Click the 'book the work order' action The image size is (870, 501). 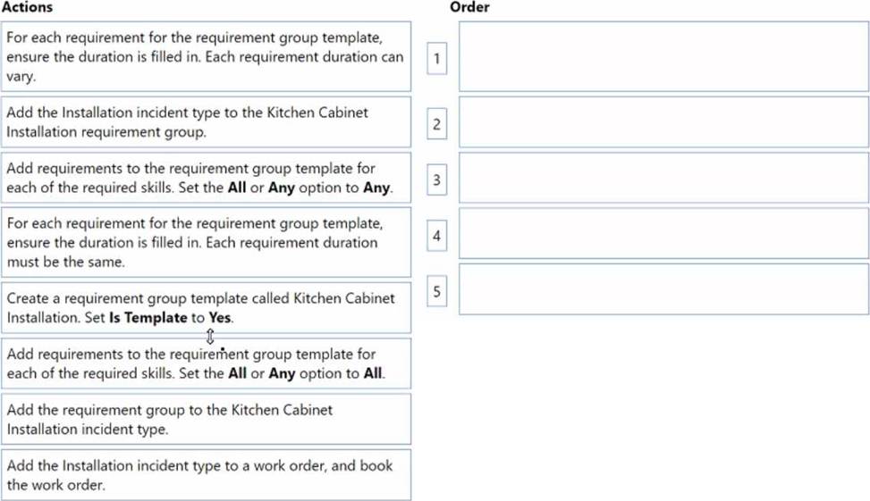(206, 474)
